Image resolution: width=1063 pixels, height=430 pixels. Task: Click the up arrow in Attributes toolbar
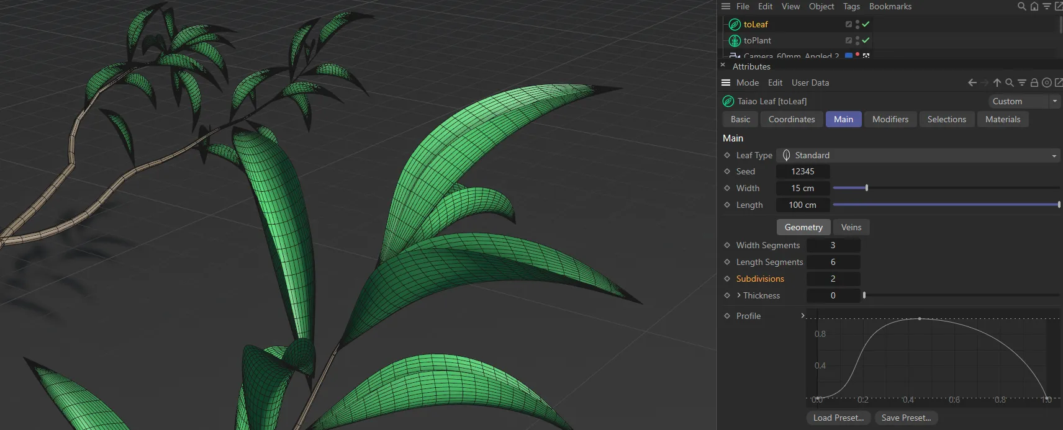pos(997,83)
